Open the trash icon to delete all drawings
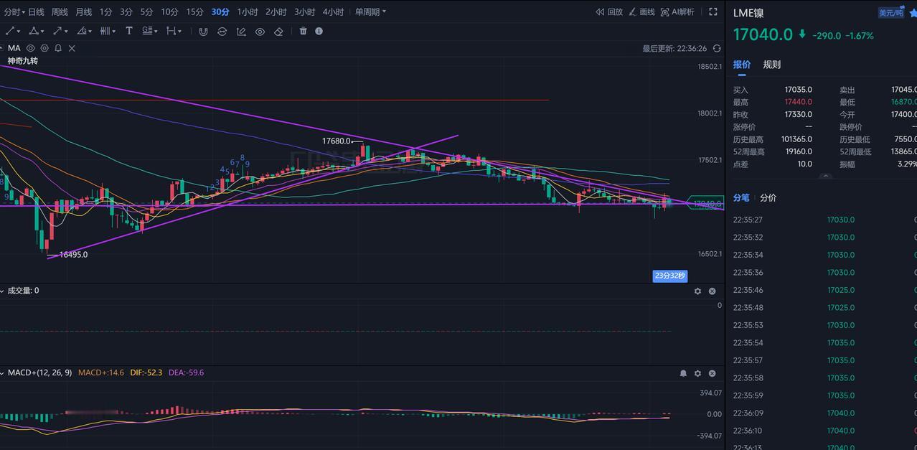This screenshot has height=450, width=917. click(301, 31)
